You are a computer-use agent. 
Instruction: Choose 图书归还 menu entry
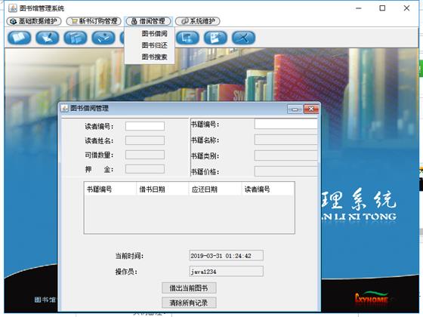[154, 45]
